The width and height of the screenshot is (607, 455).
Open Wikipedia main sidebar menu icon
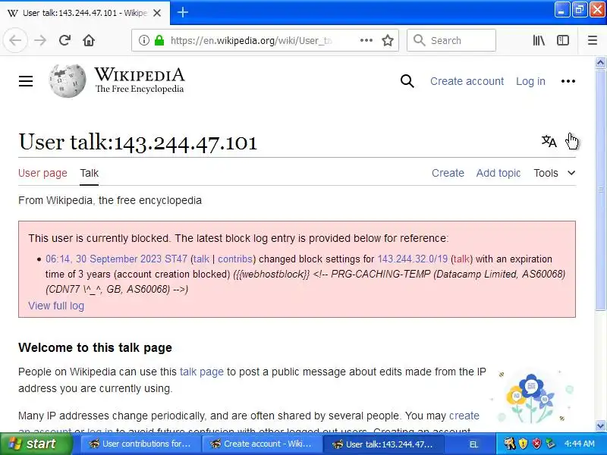[26, 81]
